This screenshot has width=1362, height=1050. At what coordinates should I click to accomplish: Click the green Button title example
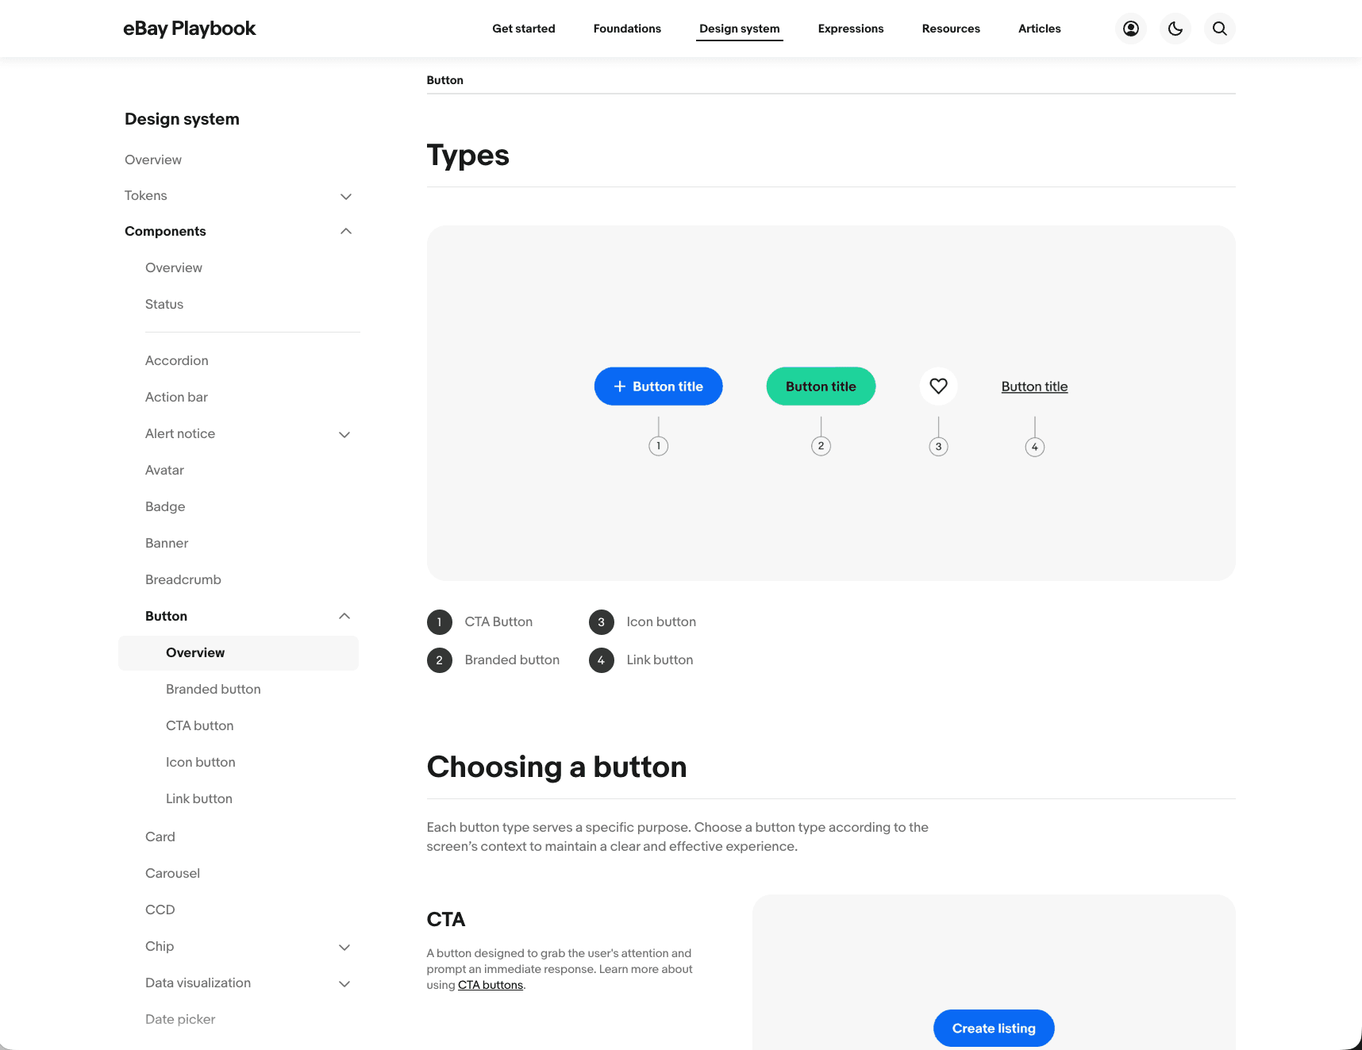tap(821, 387)
